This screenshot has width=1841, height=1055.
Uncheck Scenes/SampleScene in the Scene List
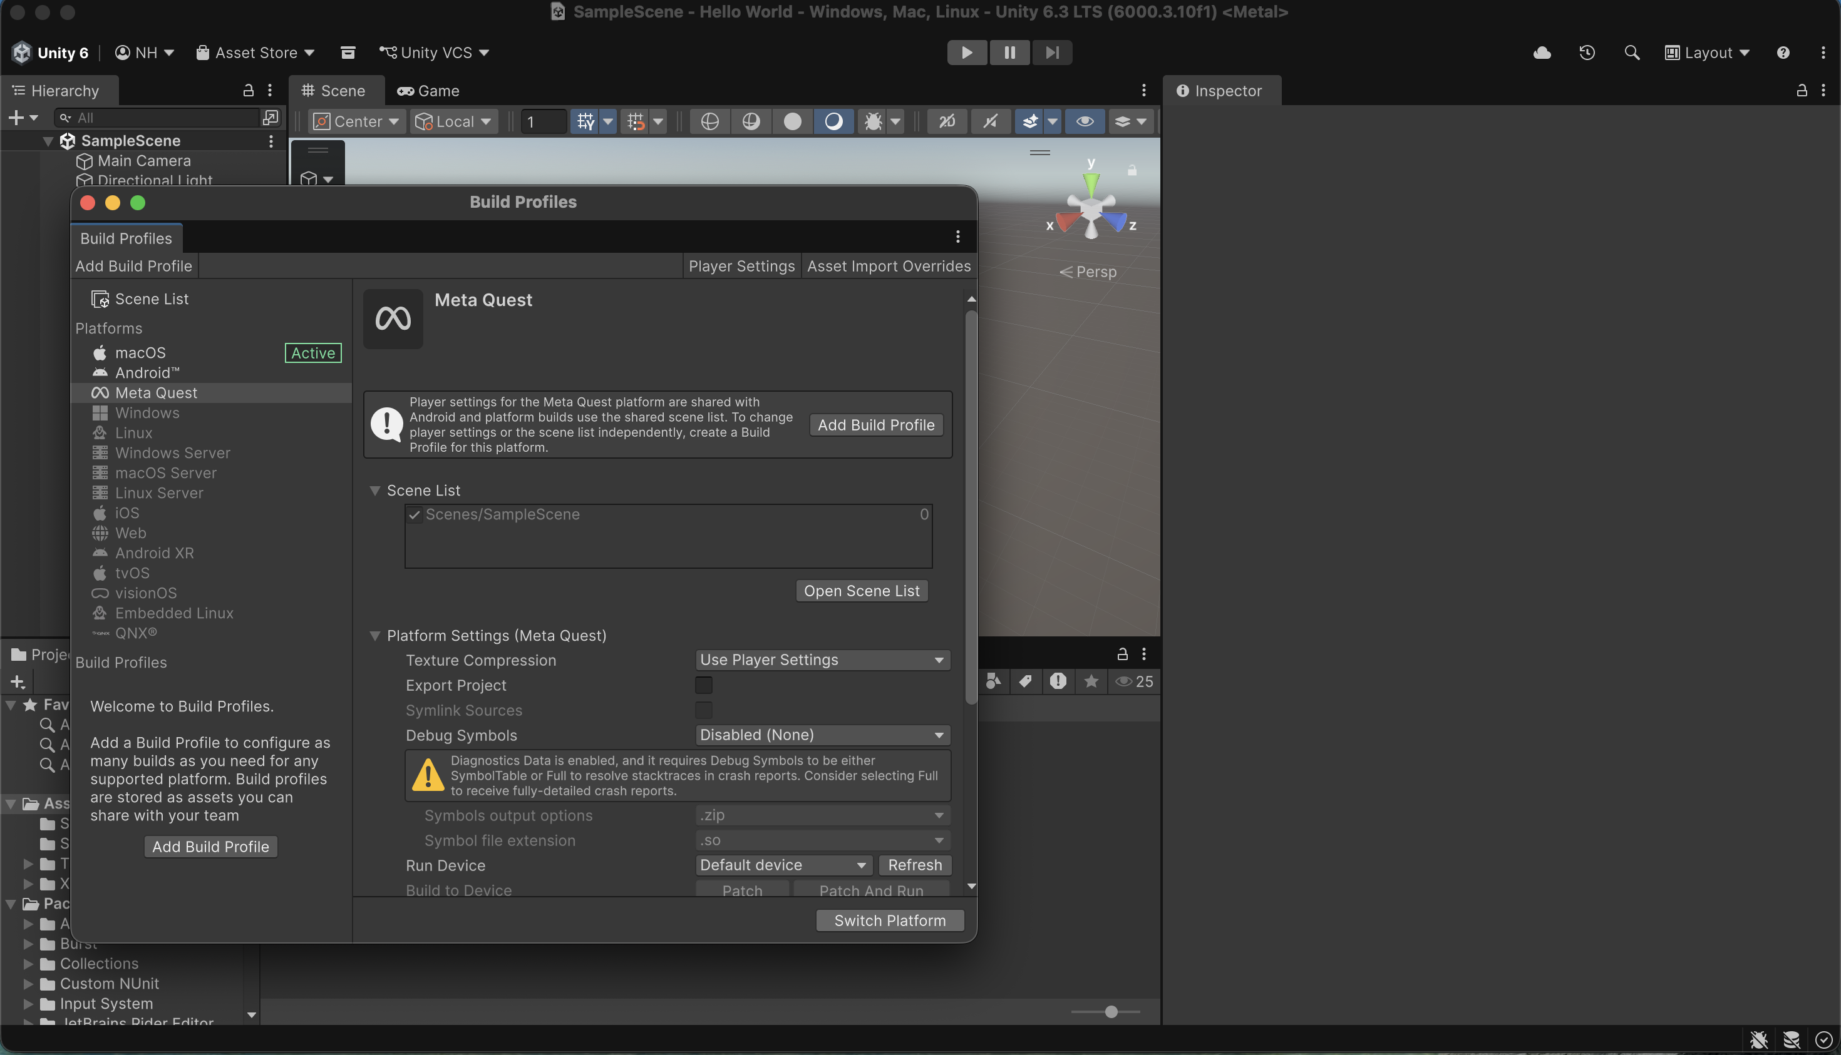pos(415,514)
